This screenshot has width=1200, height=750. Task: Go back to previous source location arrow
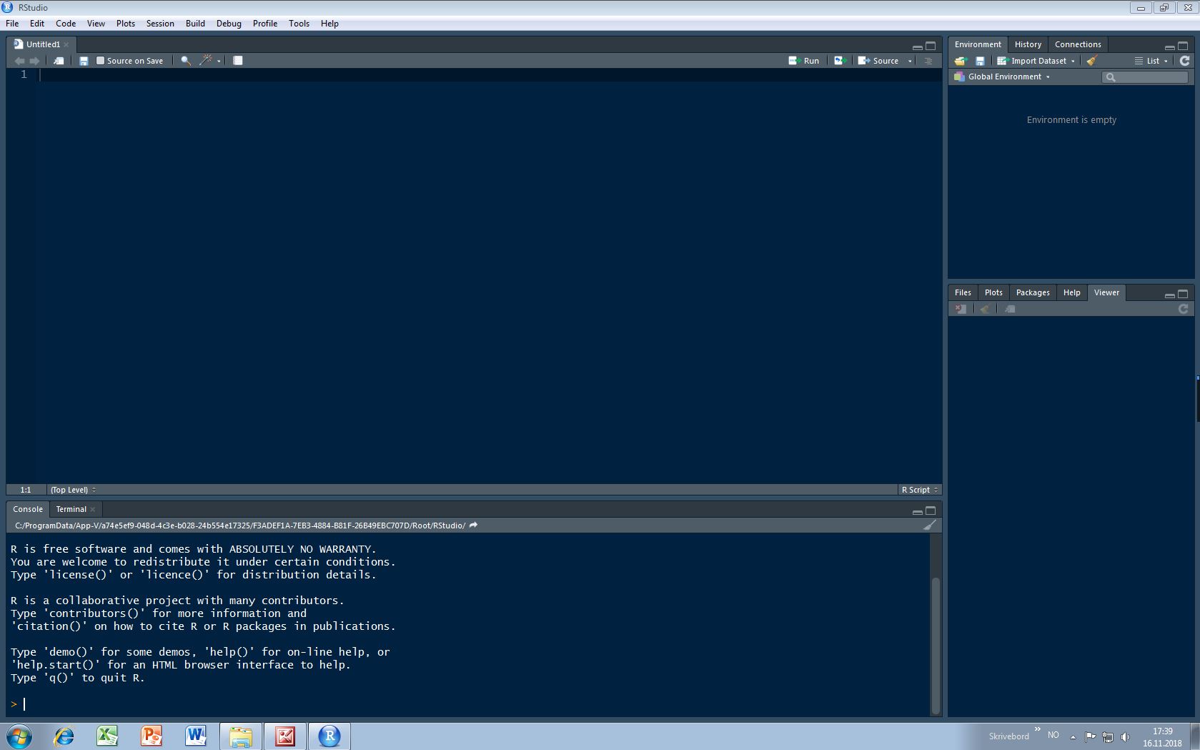click(x=19, y=61)
